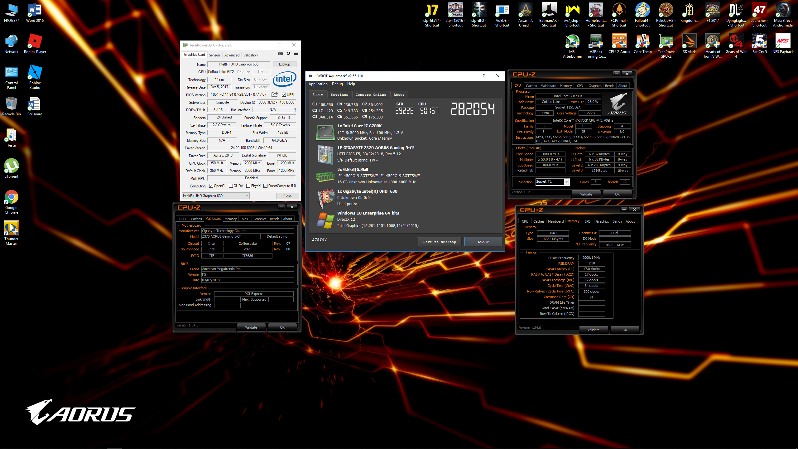
Task: Click the Aquamark question mark help button
Action: coord(483,76)
